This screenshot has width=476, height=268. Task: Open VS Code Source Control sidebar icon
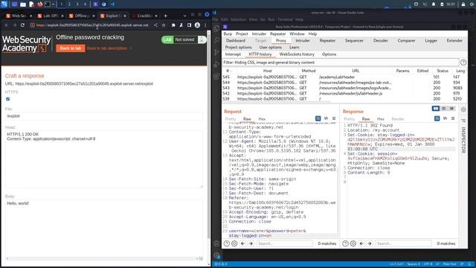coord(216,52)
